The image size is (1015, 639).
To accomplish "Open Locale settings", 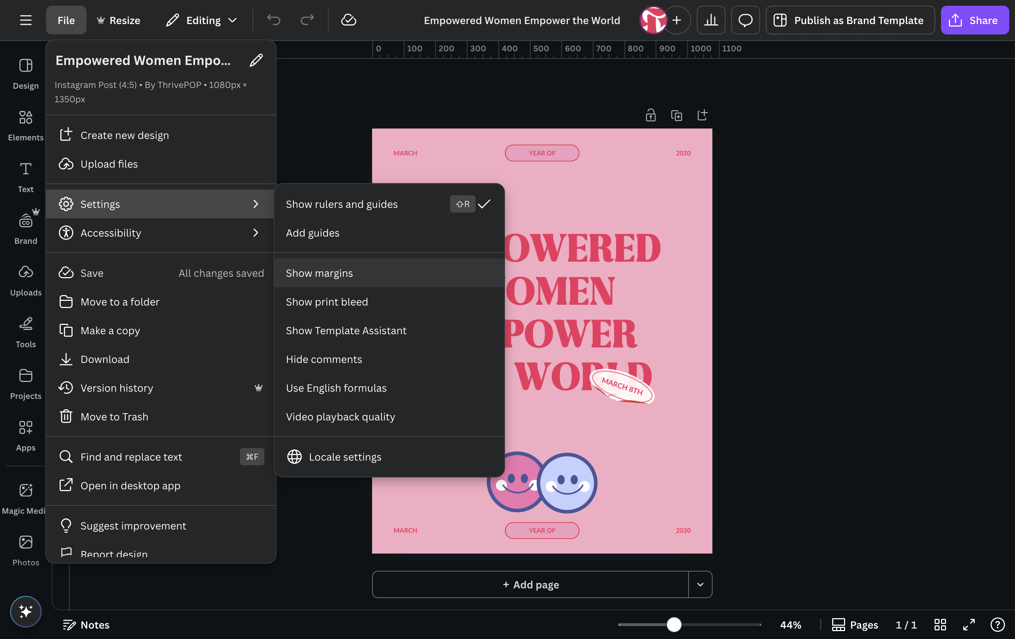I will click(x=389, y=457).
